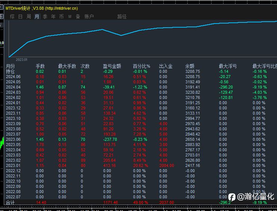Click the 最大手数 column header

click(67, 66)
